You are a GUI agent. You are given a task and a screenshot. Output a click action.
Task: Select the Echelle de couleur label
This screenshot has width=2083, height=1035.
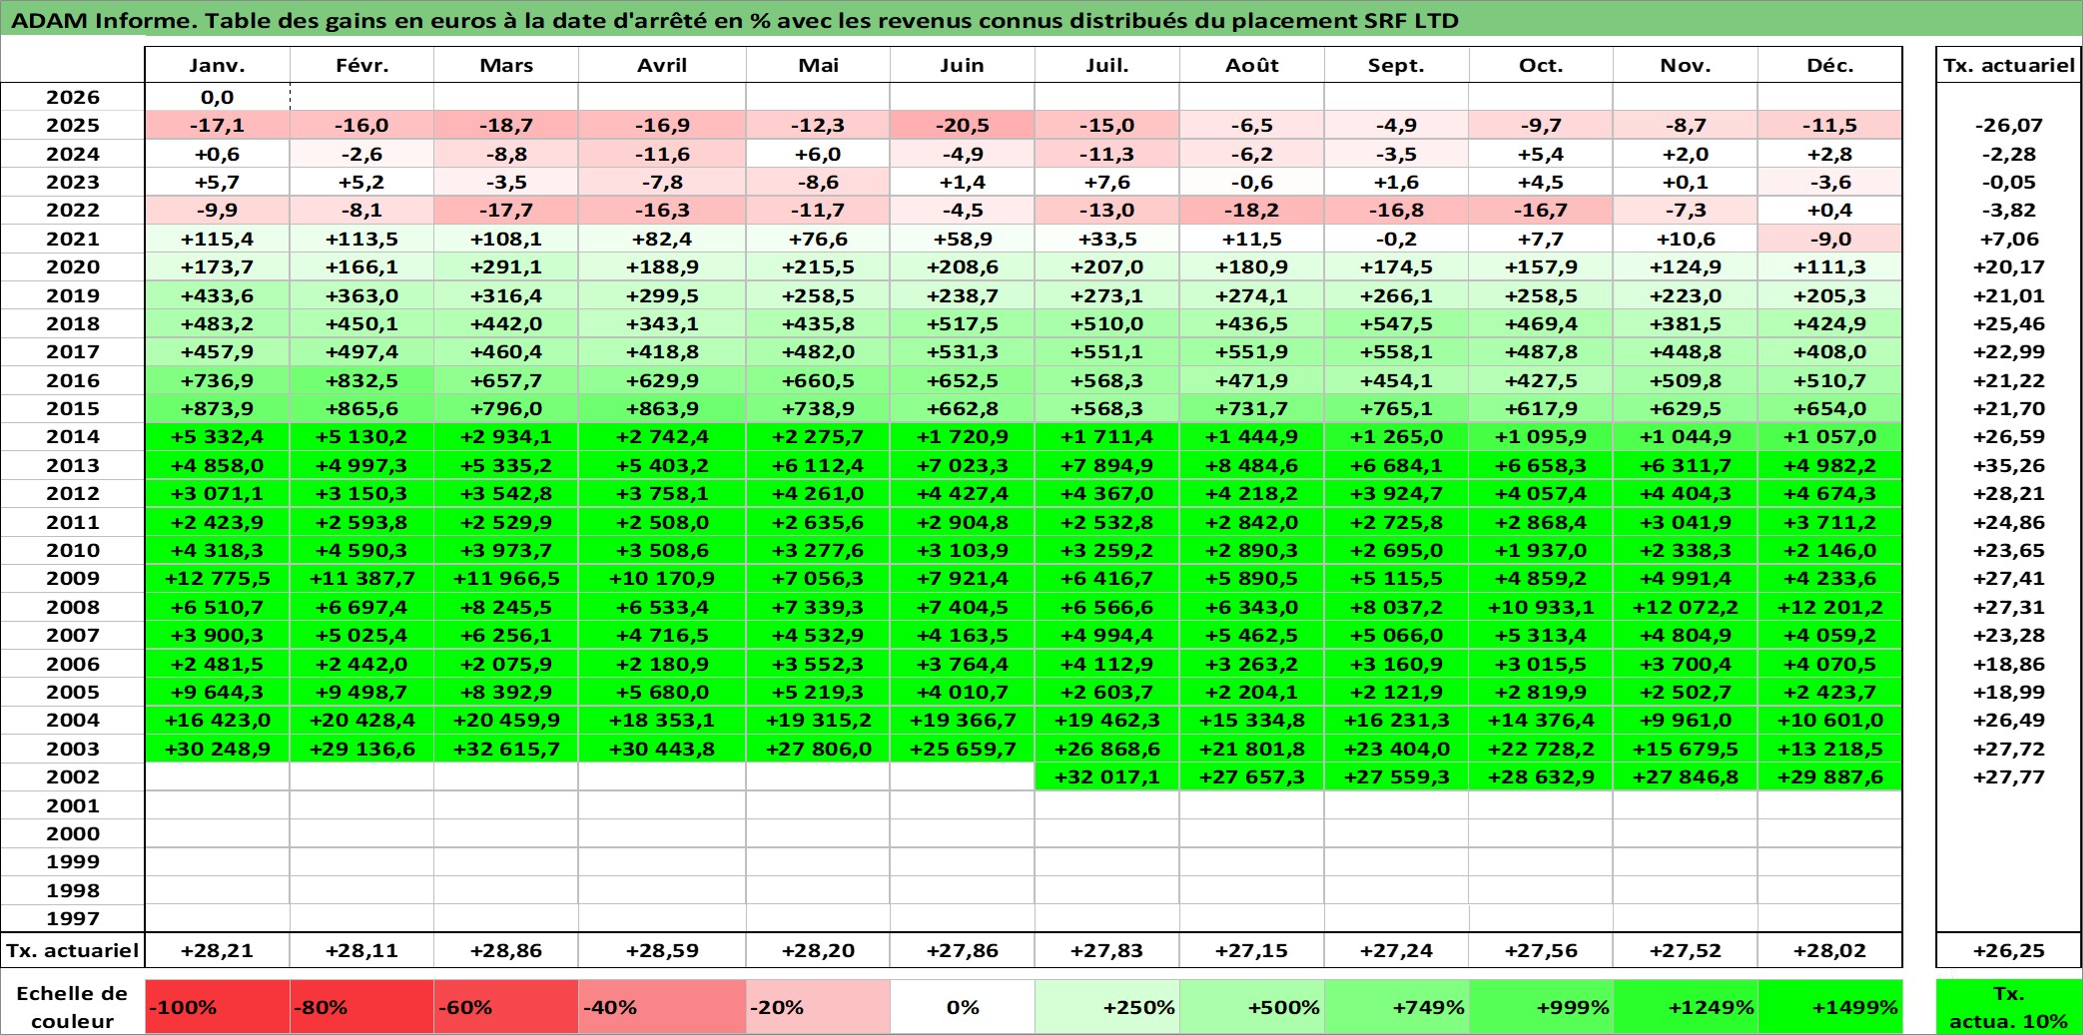click(x=73, y=1007)
